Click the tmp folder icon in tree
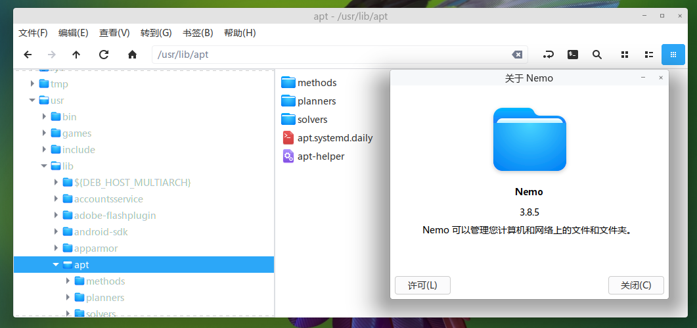 point(43,83)
